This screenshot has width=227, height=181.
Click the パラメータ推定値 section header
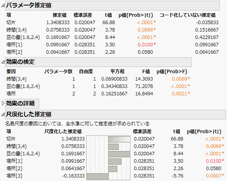pyautogui.click(x=113, y=5)
